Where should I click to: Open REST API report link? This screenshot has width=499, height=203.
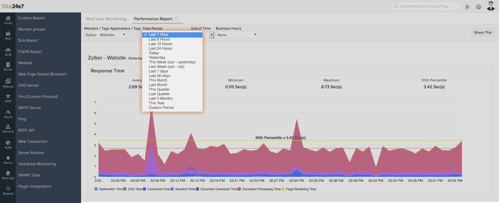[26, 130]
